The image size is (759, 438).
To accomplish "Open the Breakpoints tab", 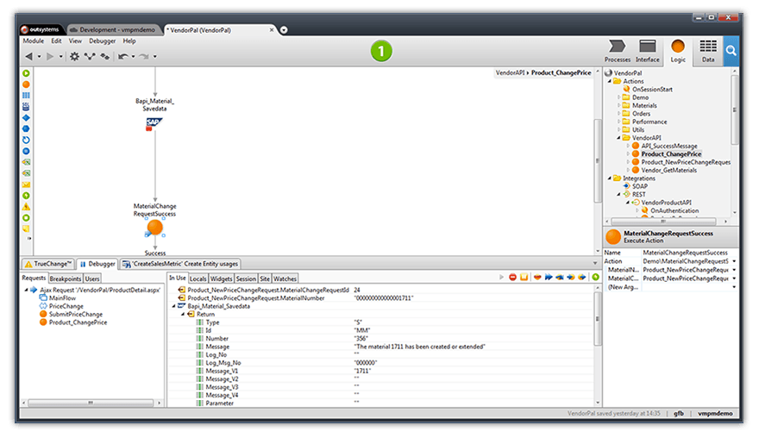I will (x=66, y=278).
